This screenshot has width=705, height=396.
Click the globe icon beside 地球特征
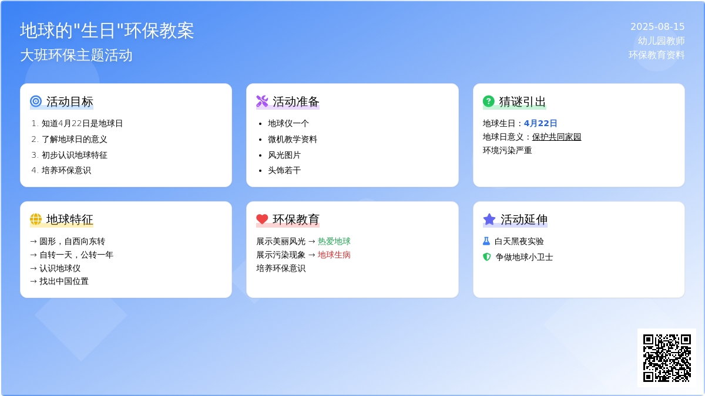click(36, 219)
